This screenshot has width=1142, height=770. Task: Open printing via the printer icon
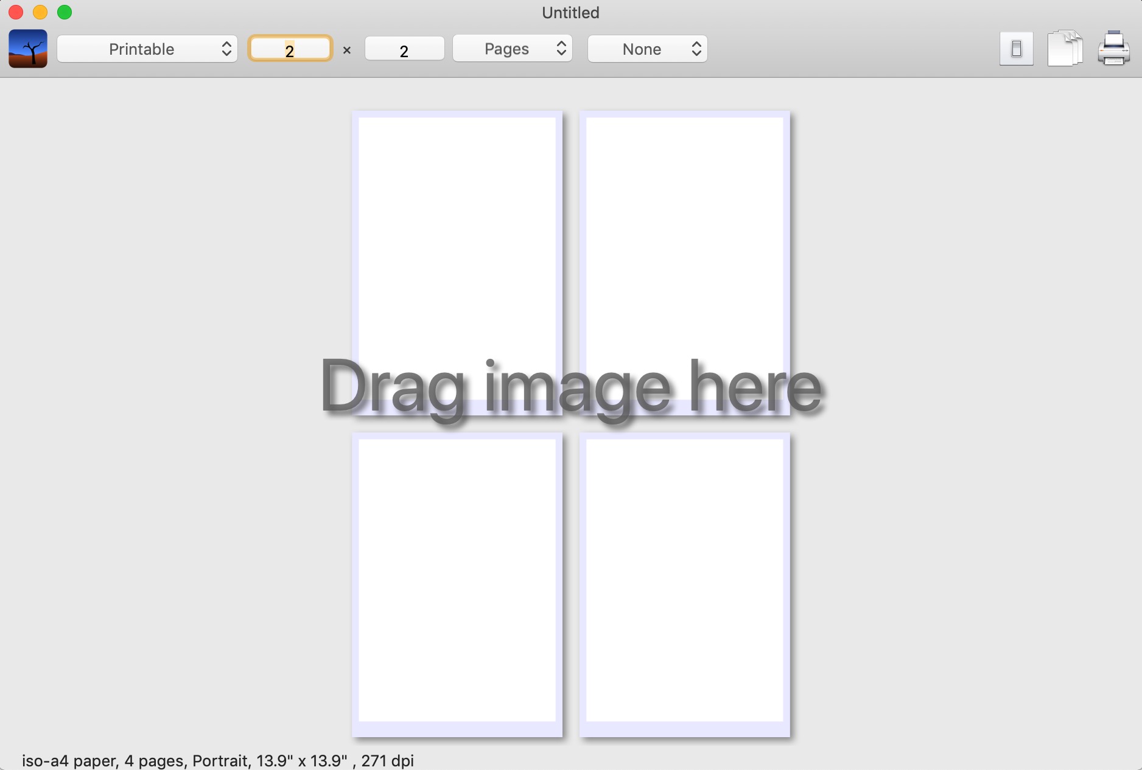click(x=1114, y=49)
